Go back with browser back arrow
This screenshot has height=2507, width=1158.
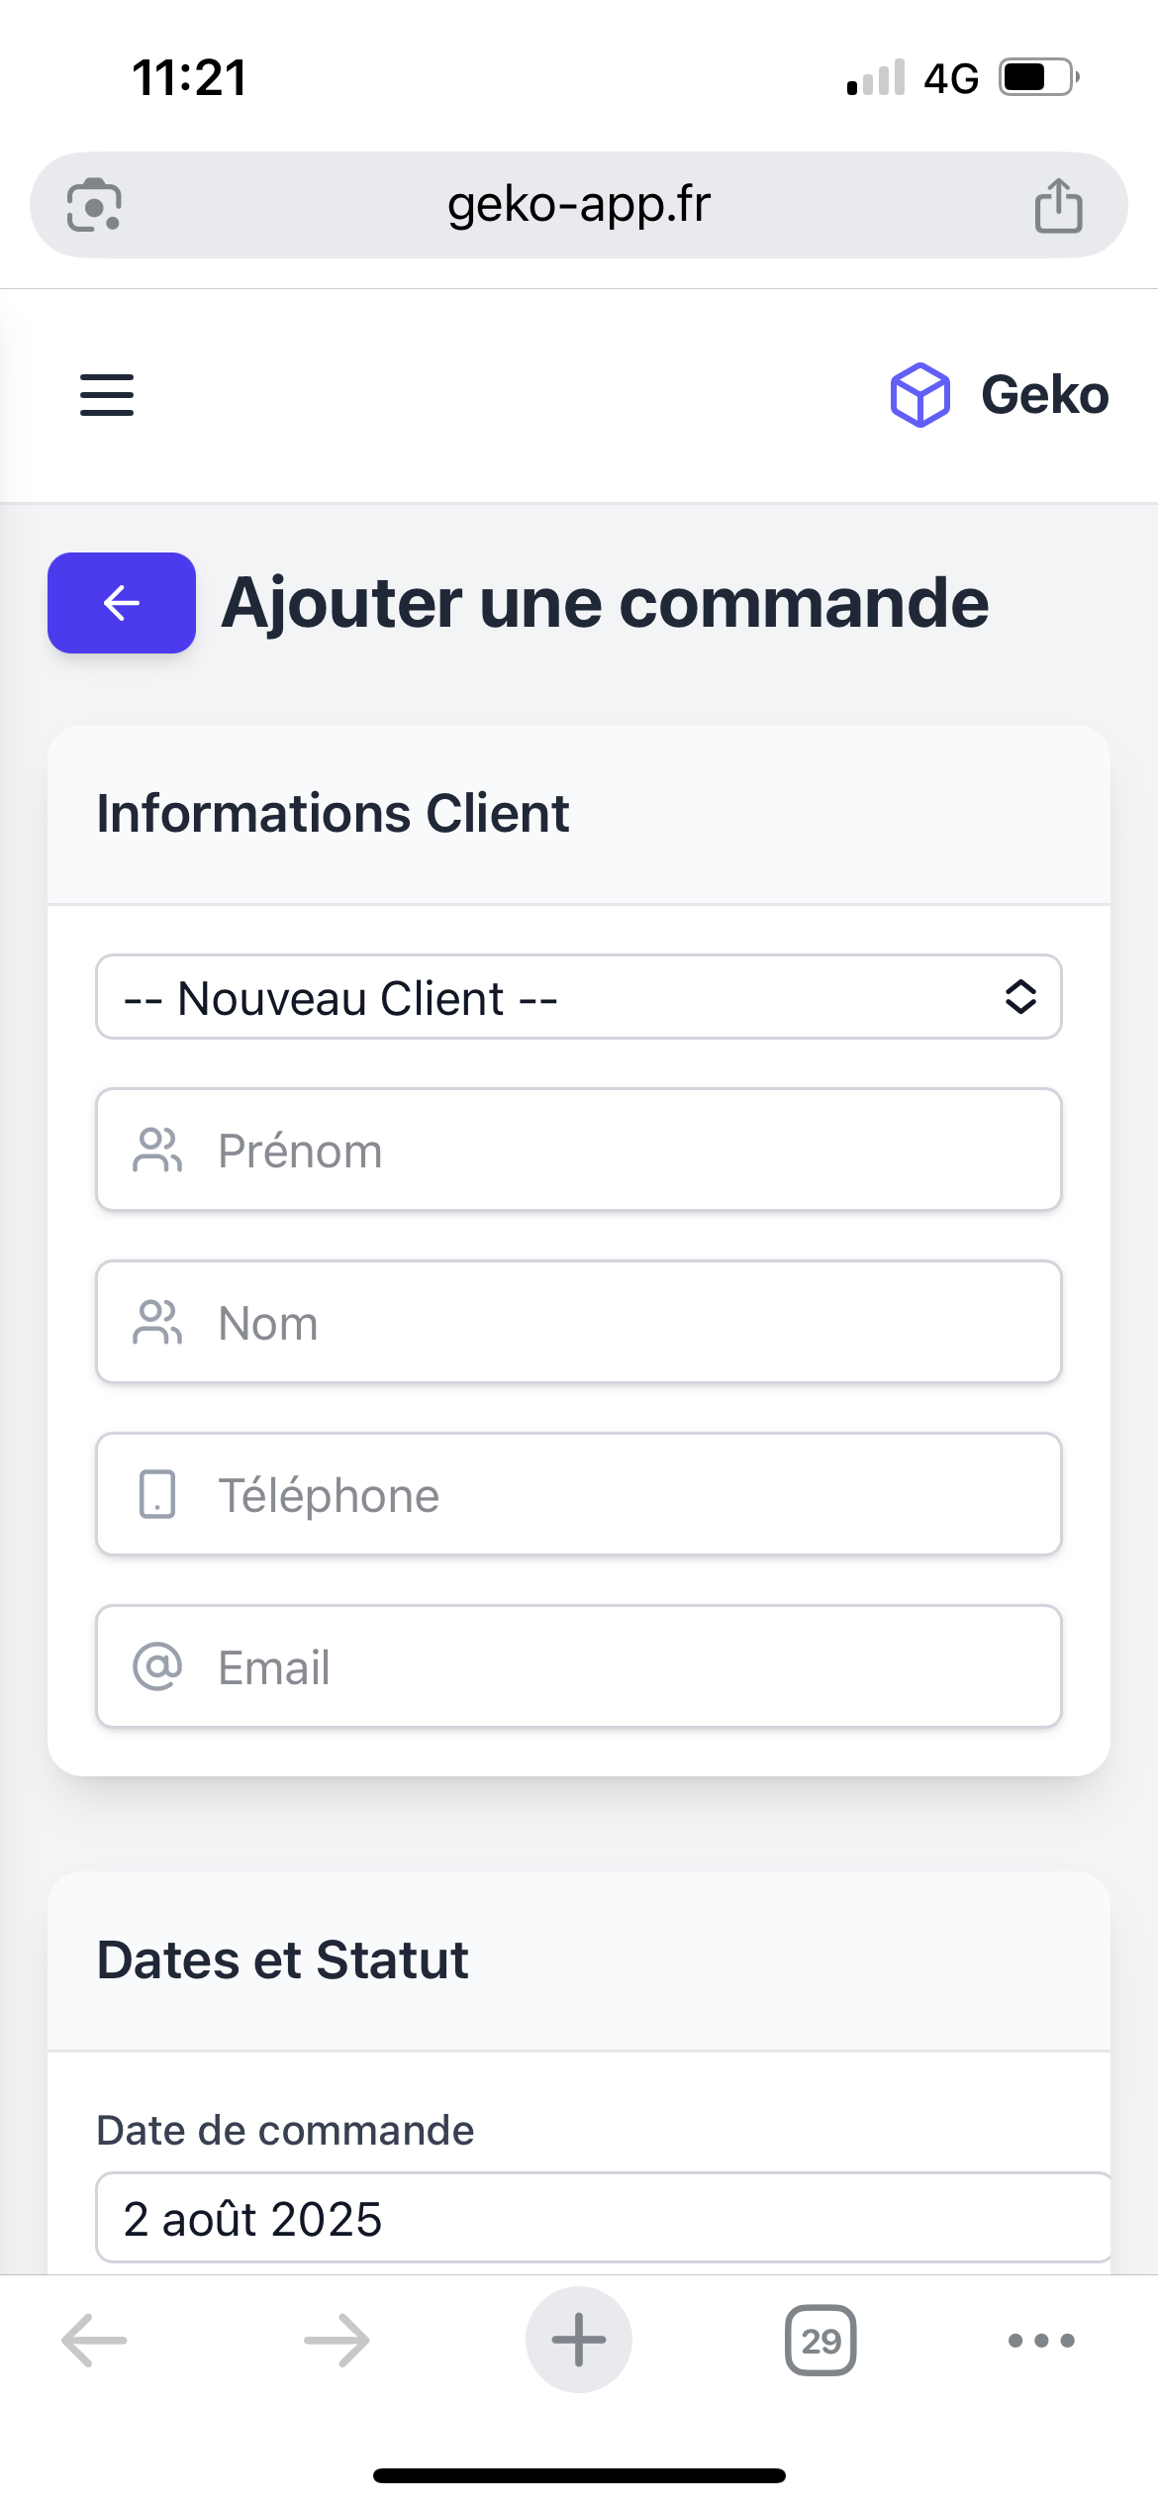pos(94,2341)
